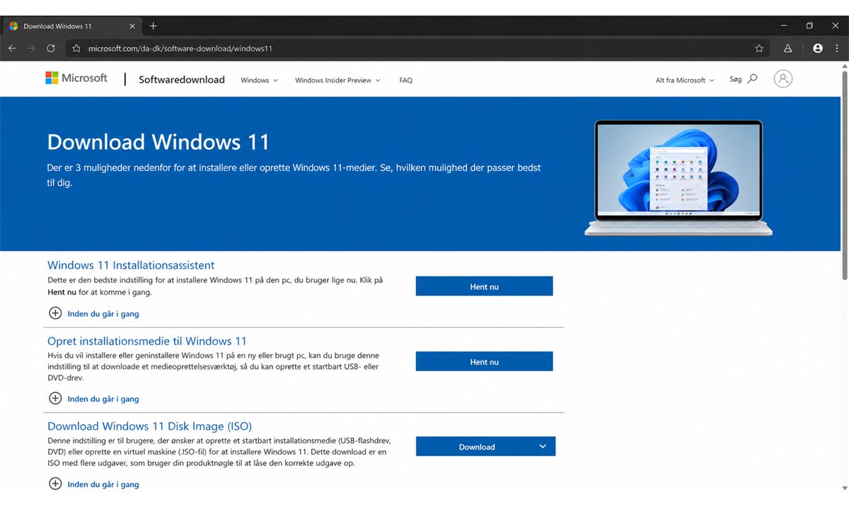849x509 pixels.
Task: Open Alt fra Microsoft dropdown
Action: tap(685, 81)
